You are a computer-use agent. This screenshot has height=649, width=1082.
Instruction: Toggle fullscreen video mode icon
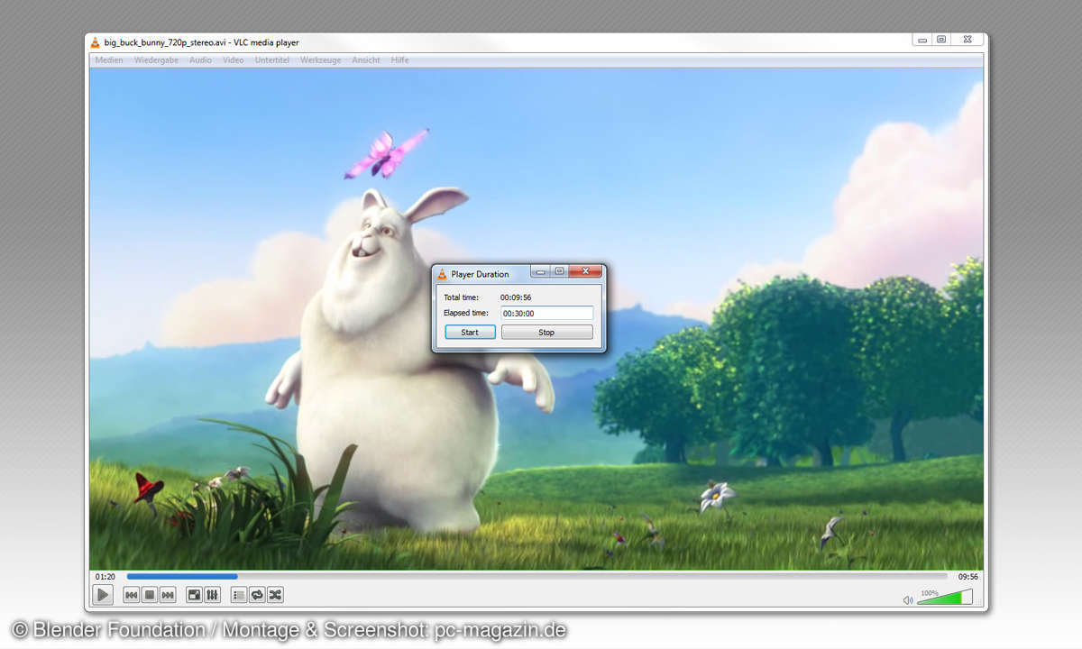(x=194, y=595)
